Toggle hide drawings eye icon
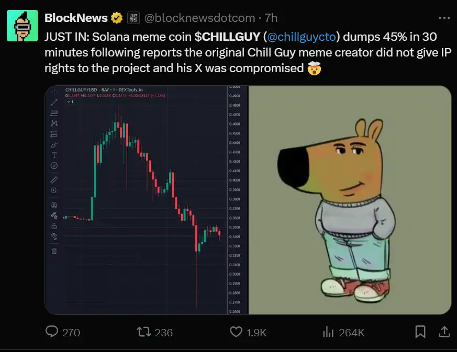Screen dimensions: 457x352 pyautogui.click(x=54, y=236)
